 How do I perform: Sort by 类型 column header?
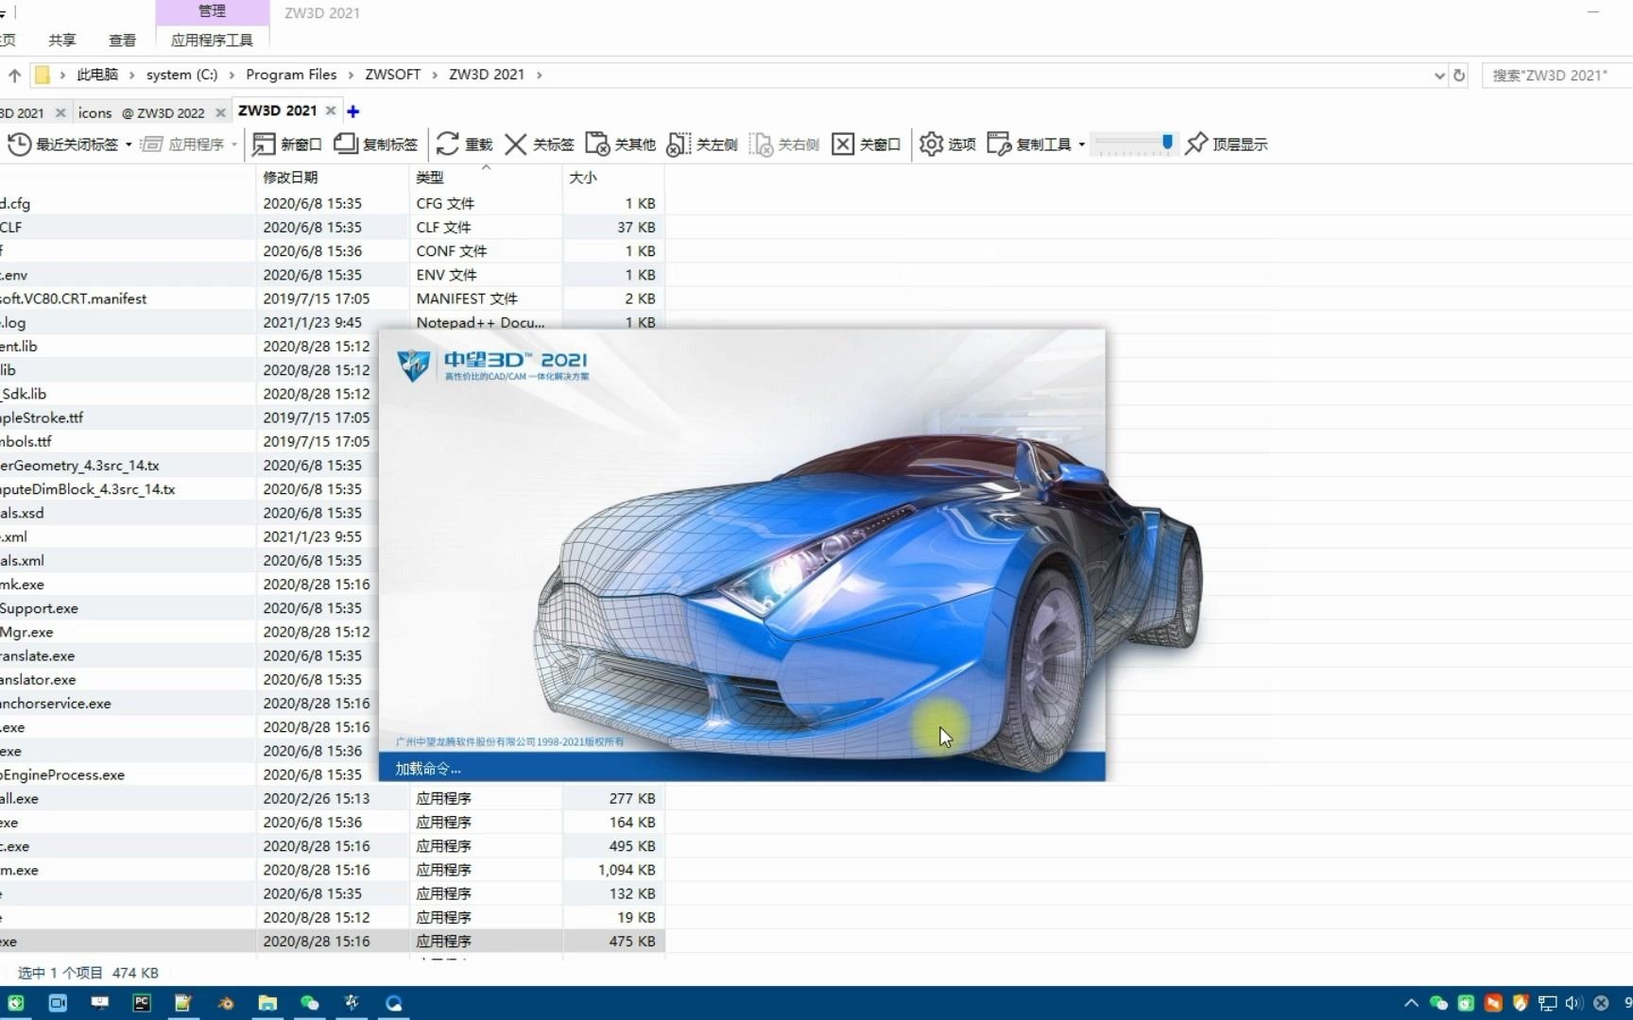click(486, 177)
